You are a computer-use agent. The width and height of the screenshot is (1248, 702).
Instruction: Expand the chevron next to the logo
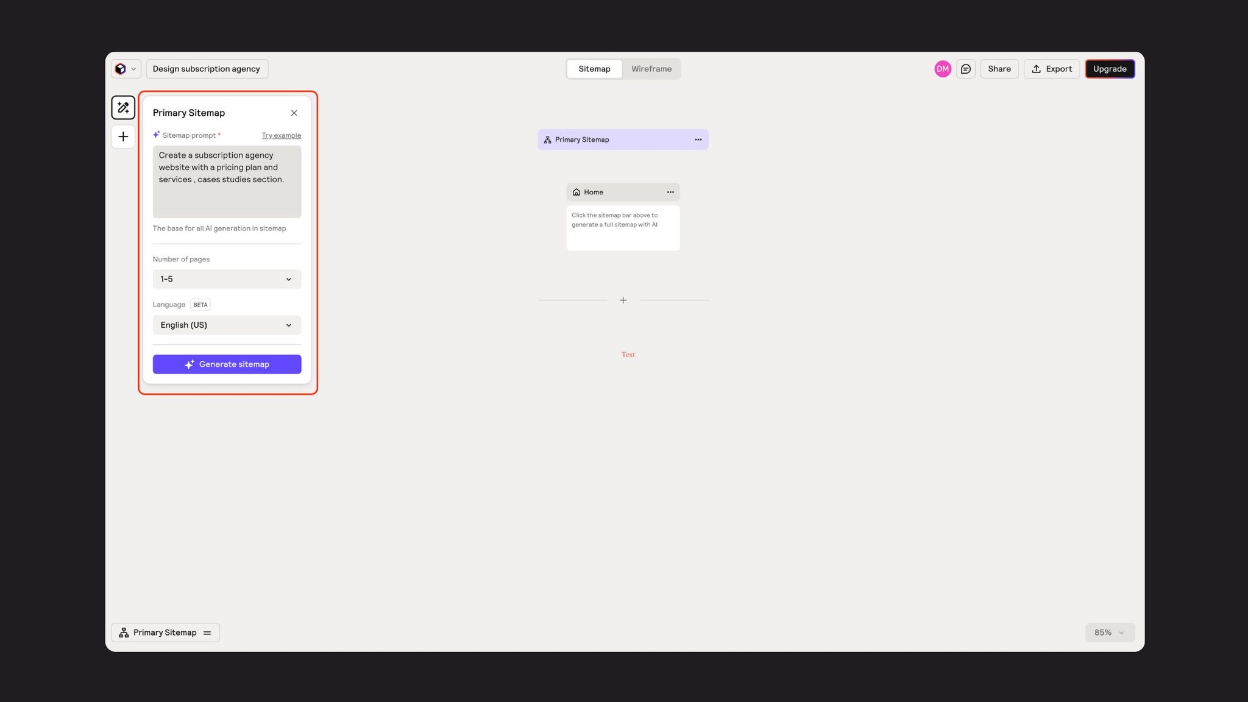[133, 68]
